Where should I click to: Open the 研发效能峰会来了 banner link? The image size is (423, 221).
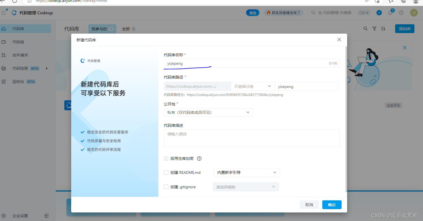(x=284, y=13)
